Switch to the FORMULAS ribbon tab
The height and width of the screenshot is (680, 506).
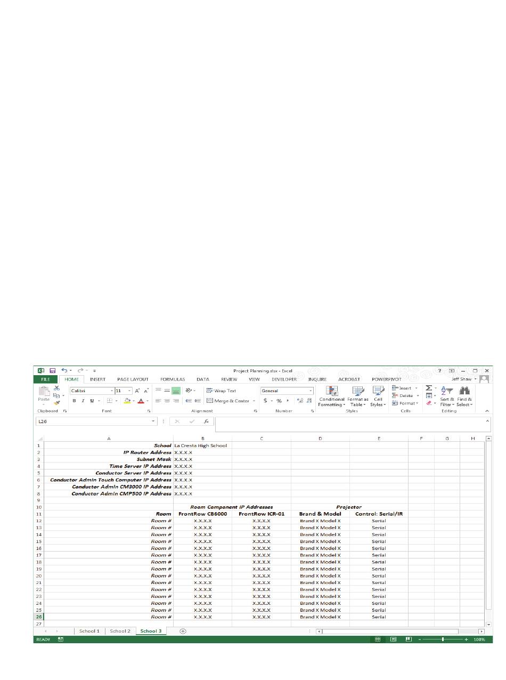[x=172, y=379]
